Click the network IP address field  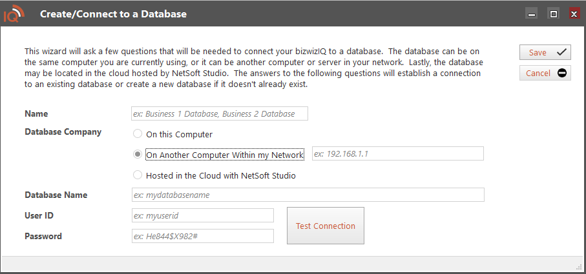pos(397,154)
